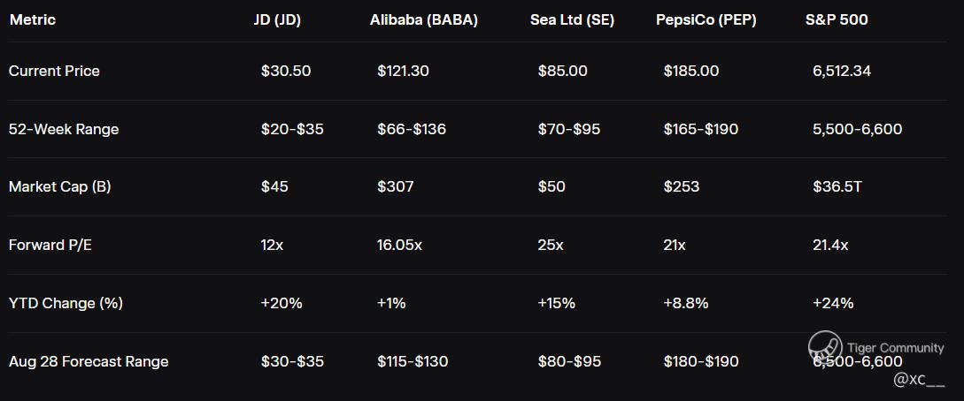The image size is (964, 401).
Task: Click Alibaba's forward P/E 16.05x
Action: pyautogui.click(x=399, y=245)
